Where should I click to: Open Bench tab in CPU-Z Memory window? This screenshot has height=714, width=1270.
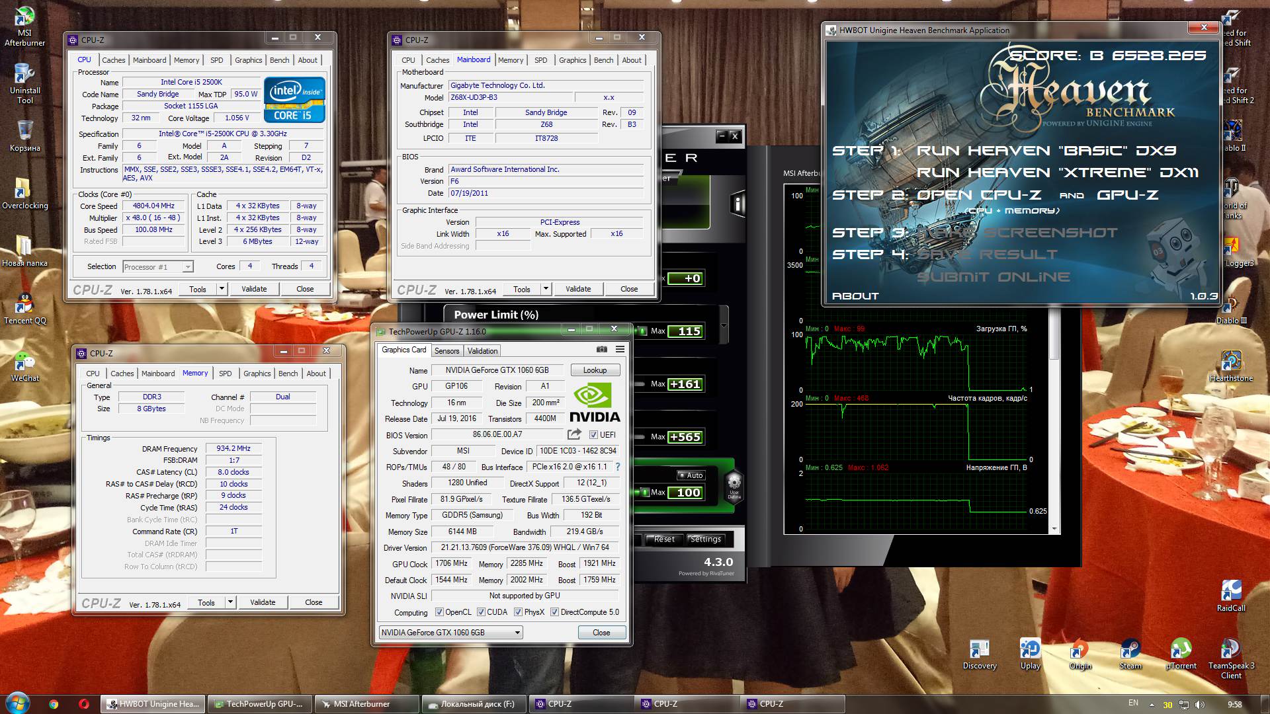click(288, 374)
